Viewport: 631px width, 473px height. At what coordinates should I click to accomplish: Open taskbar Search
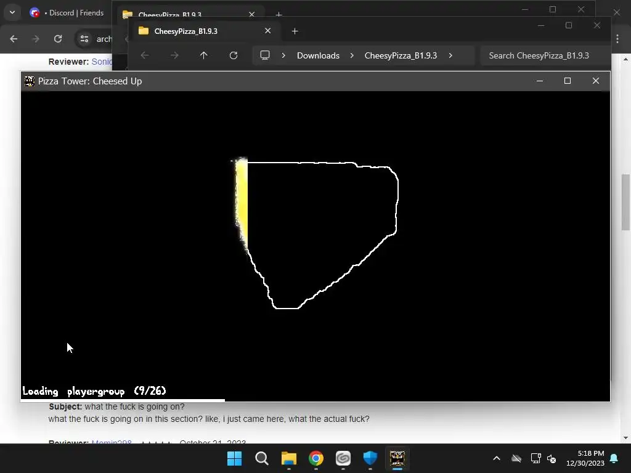click(261, 458)
